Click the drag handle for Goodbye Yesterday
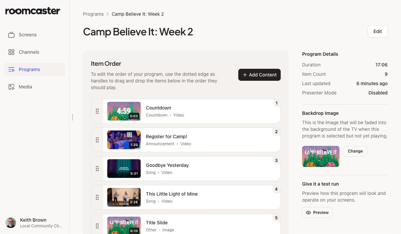The height and width of the screenshot is (234, 401). coord(97,169)
